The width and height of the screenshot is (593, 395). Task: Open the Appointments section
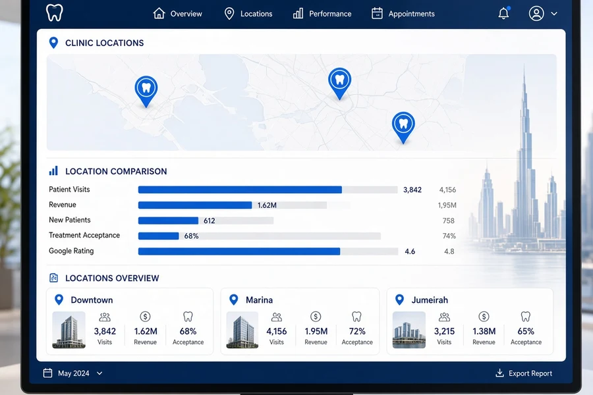coord(403,14)
